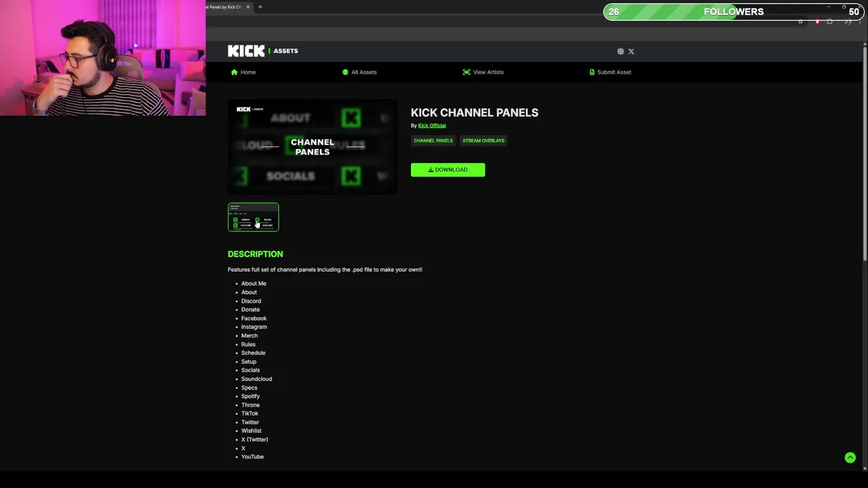Click the 'Twitter' list item
This screenshot has width=868, height=488.
coord(250,422)
